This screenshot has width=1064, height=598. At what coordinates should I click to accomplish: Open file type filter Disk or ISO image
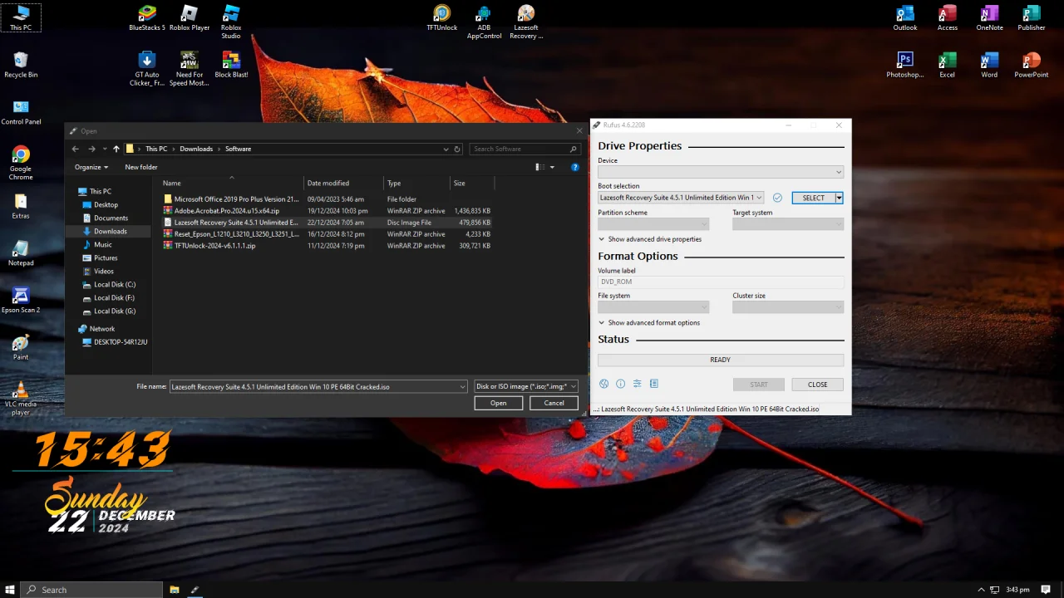pos(525,386)
